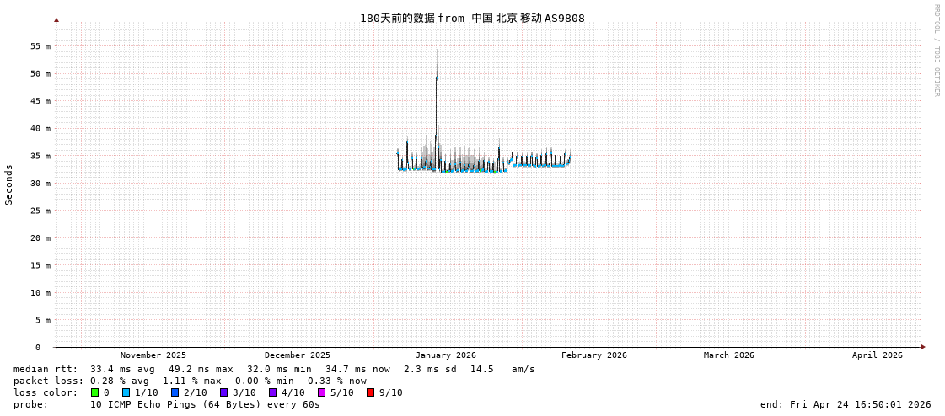Click the 4/10 loss color swatch
Image resolution: width=945 pixels, height=416 pixels.
point(272,392)
